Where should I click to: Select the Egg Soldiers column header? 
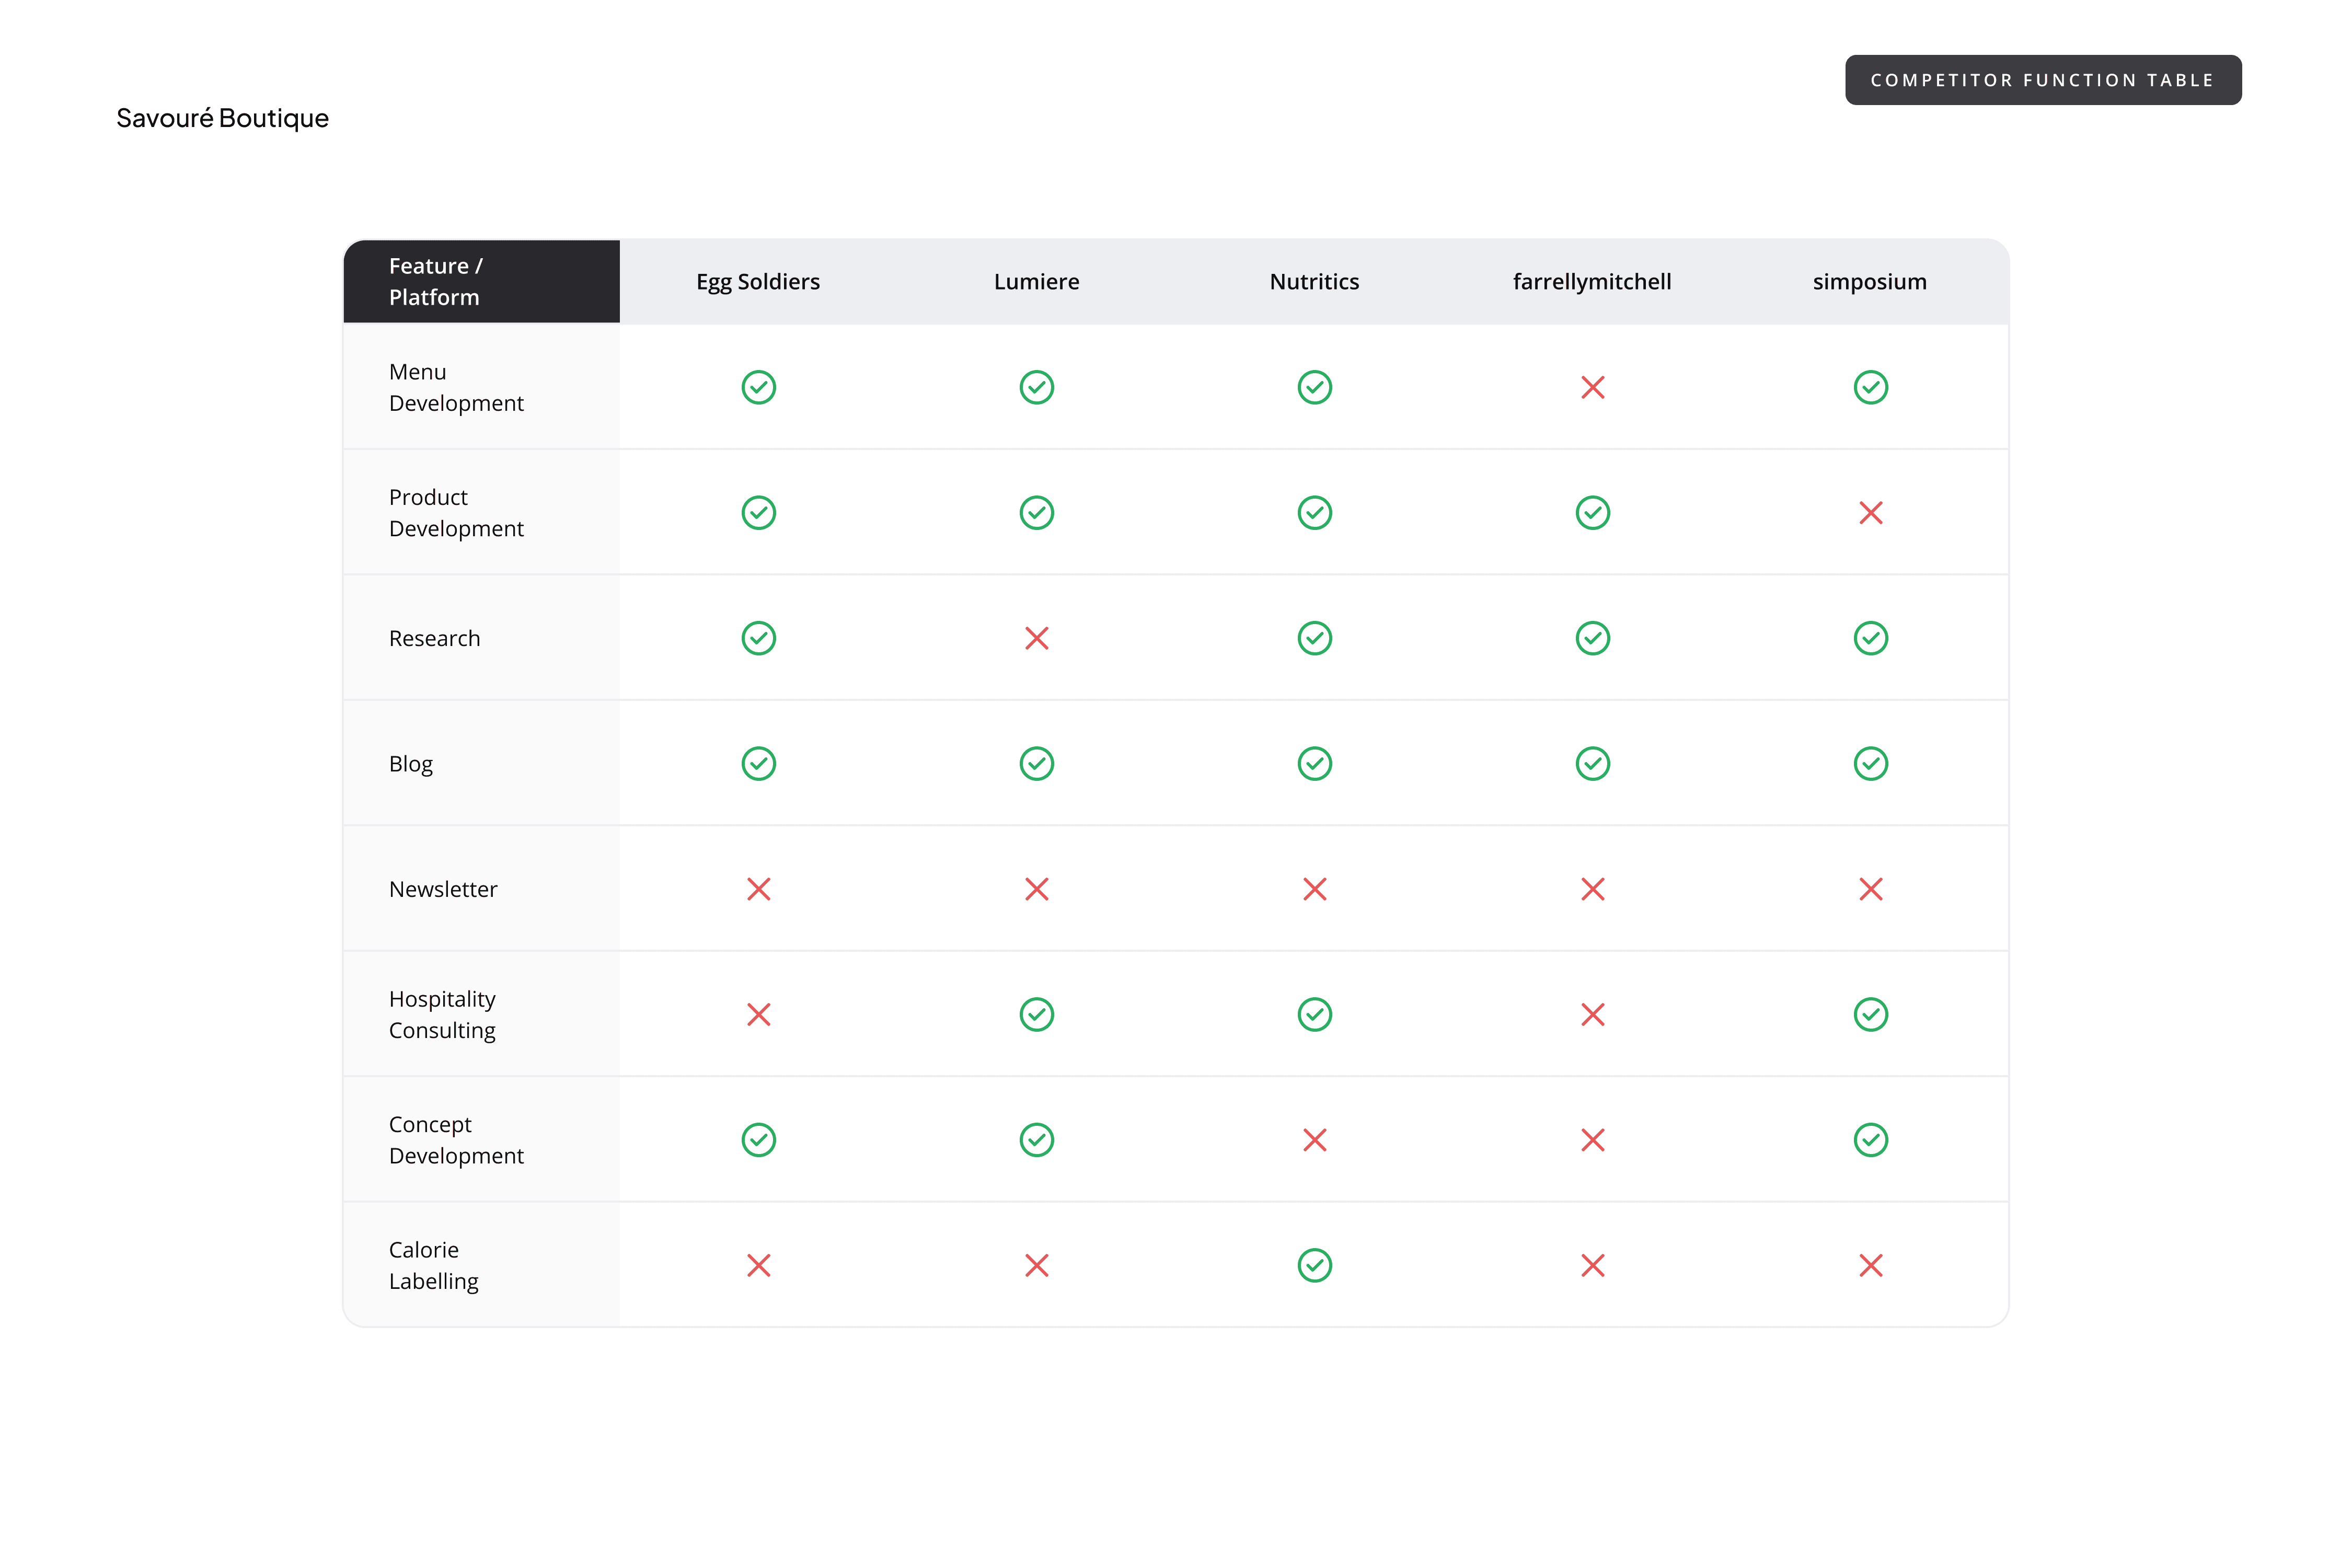click(x=758, y=282)
